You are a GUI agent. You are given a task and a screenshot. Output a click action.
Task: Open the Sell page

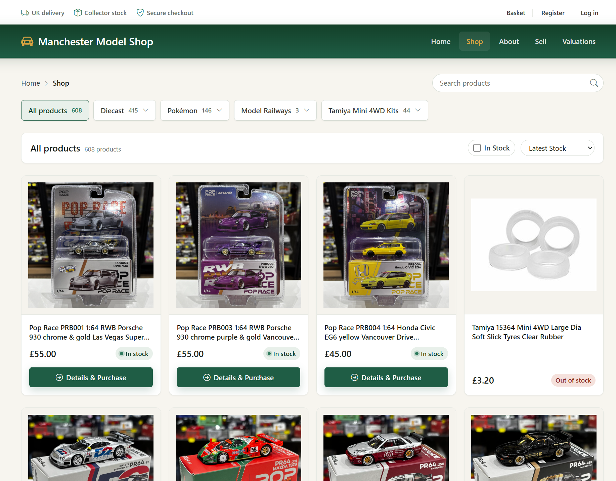[540, 41]
